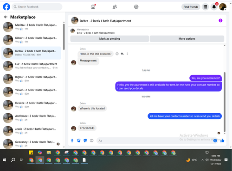Open More options for the listing
The image size is (232, 171).
click(187, 39)
